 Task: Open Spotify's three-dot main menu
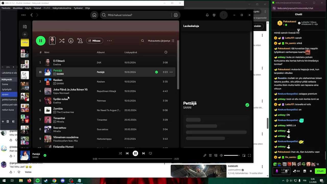[24, 15]
